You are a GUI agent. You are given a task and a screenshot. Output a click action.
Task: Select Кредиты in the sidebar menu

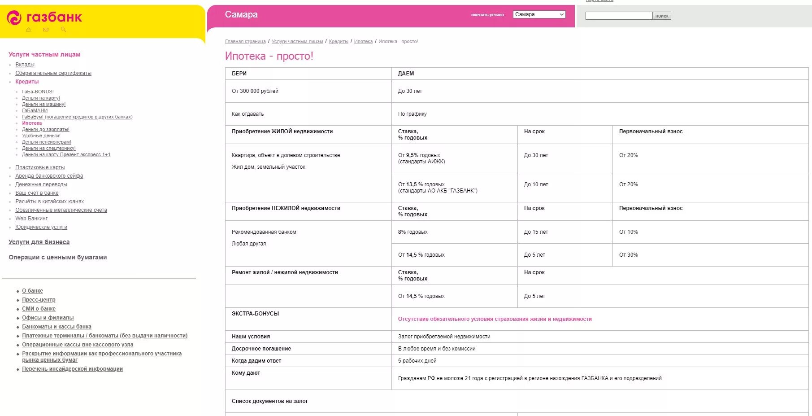point(27,82)
